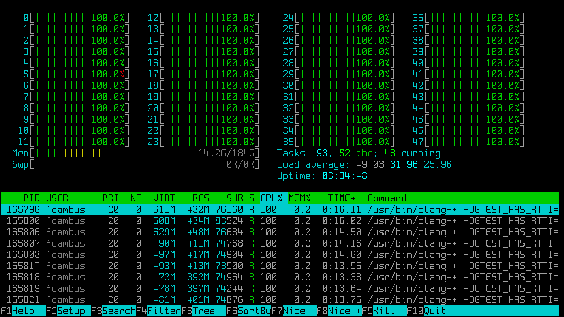Click the Mem usage meter bar
This screenshot has width=564, height=317.
pos(136,153)
